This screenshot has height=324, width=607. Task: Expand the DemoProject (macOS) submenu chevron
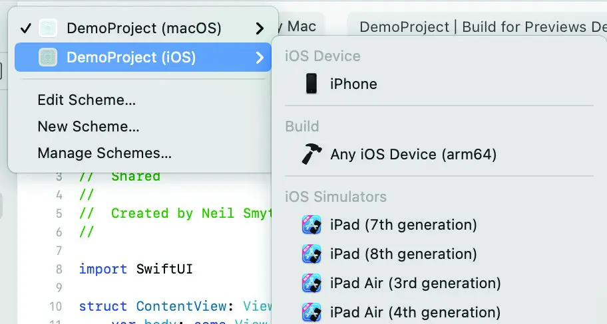click(x=260, y=28)
